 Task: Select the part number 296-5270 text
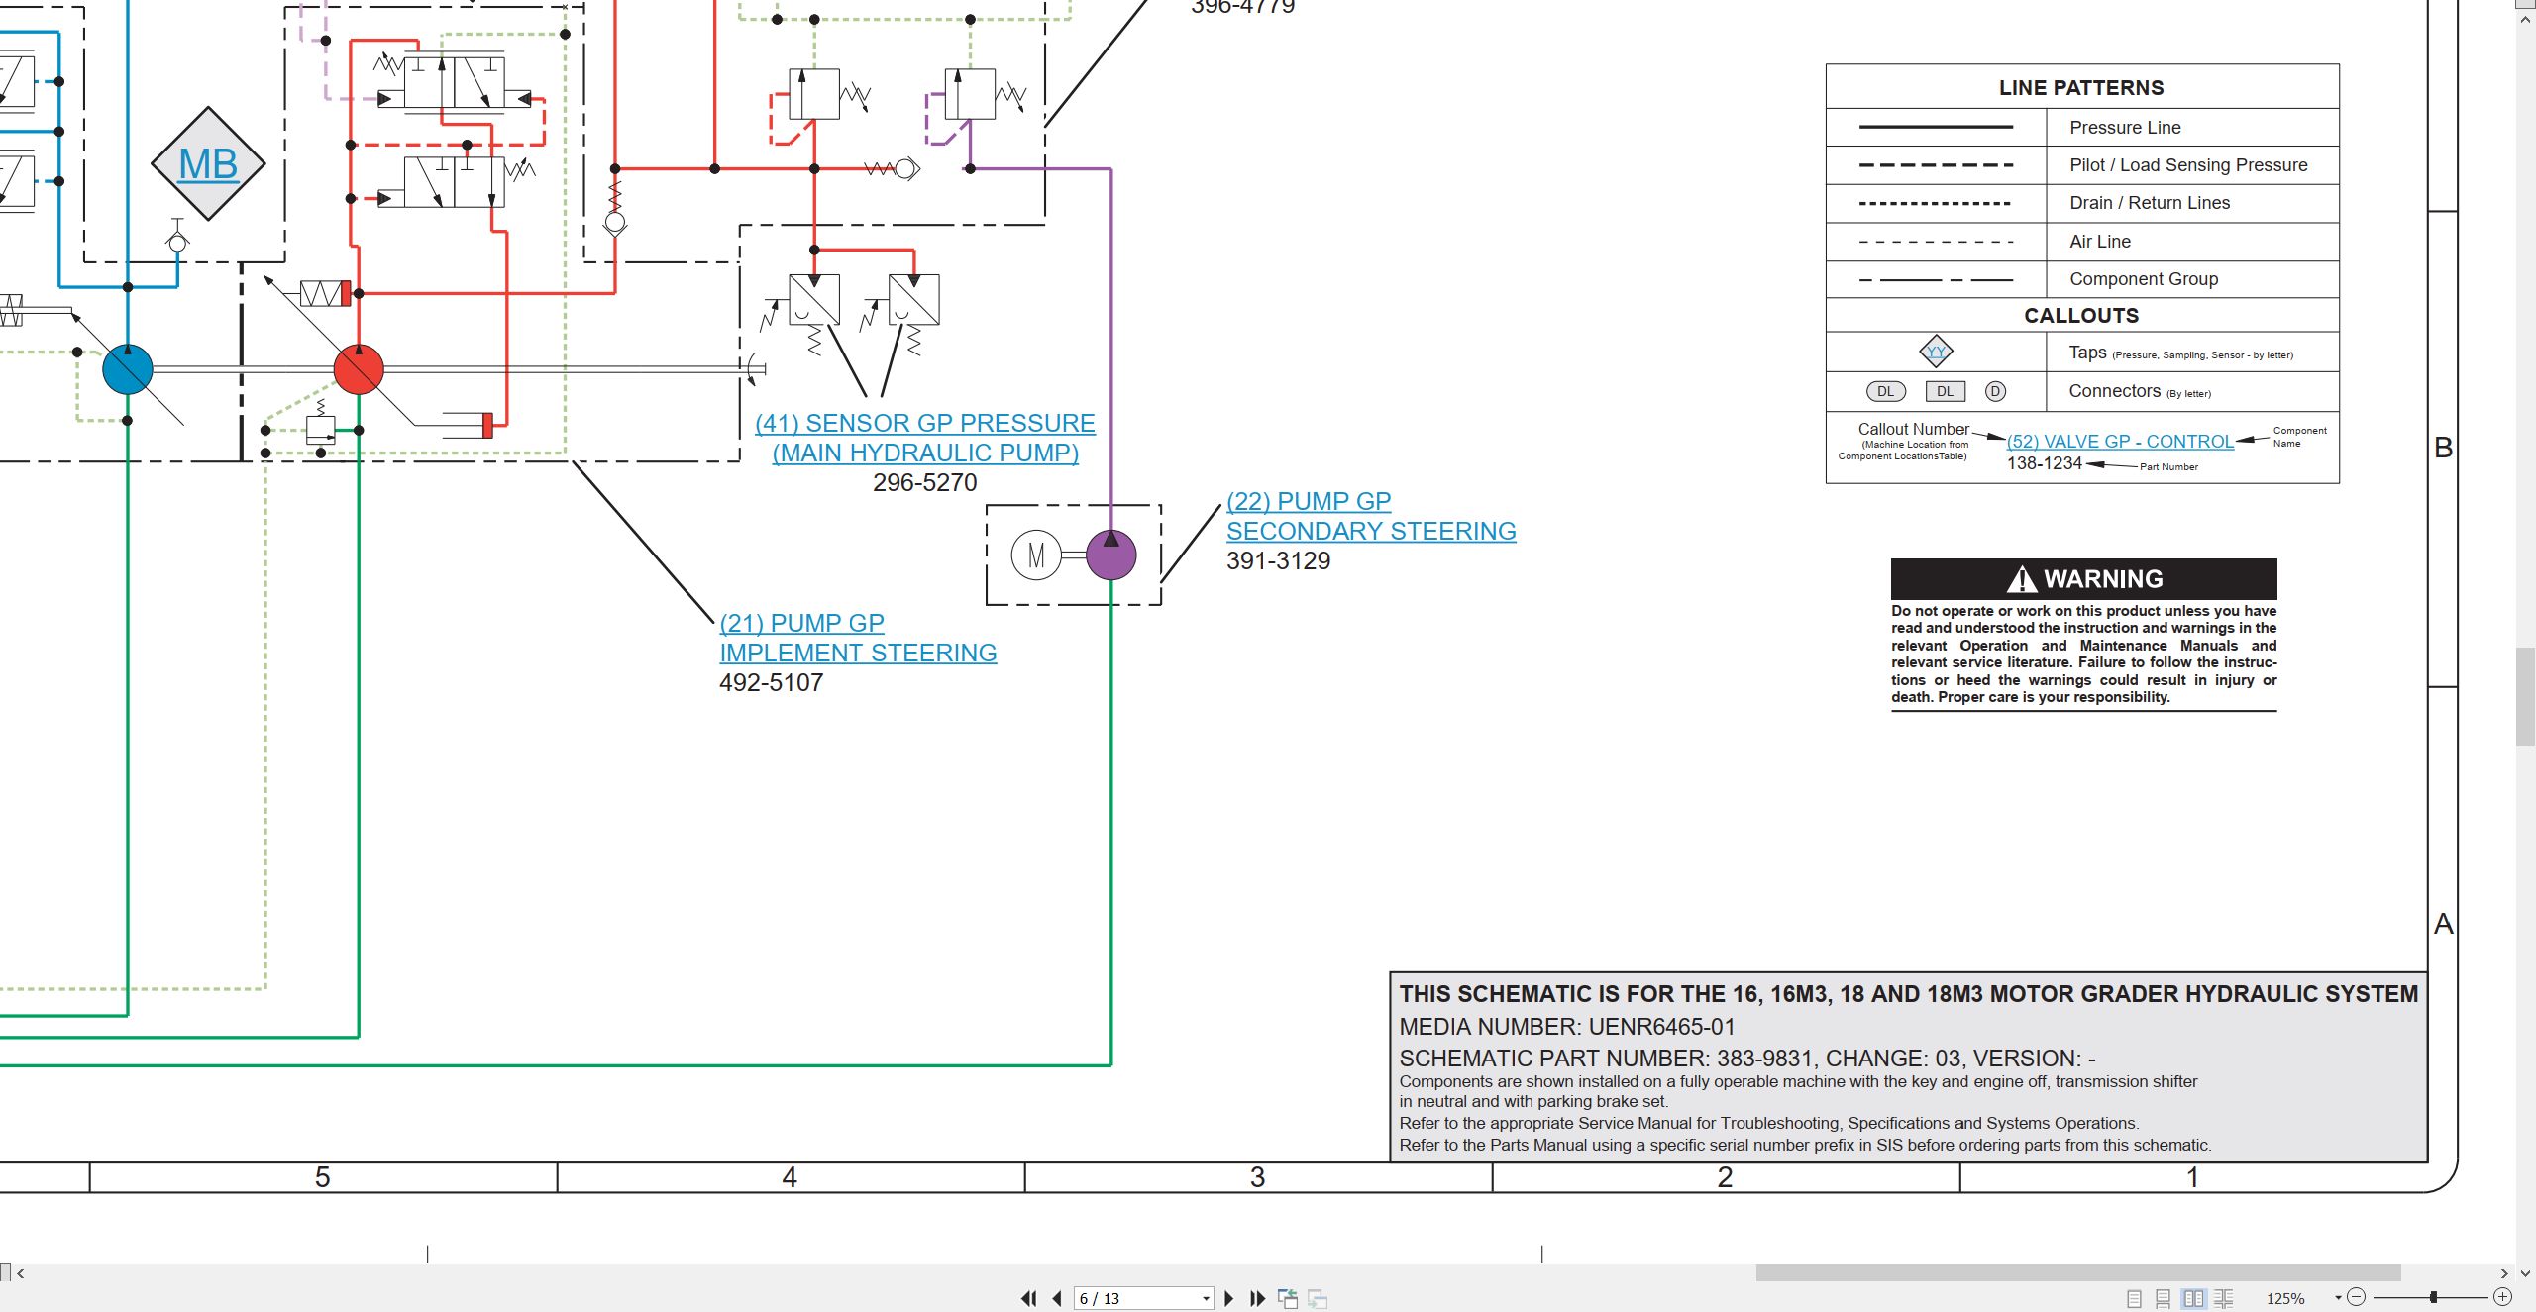[x=924, y=482]
